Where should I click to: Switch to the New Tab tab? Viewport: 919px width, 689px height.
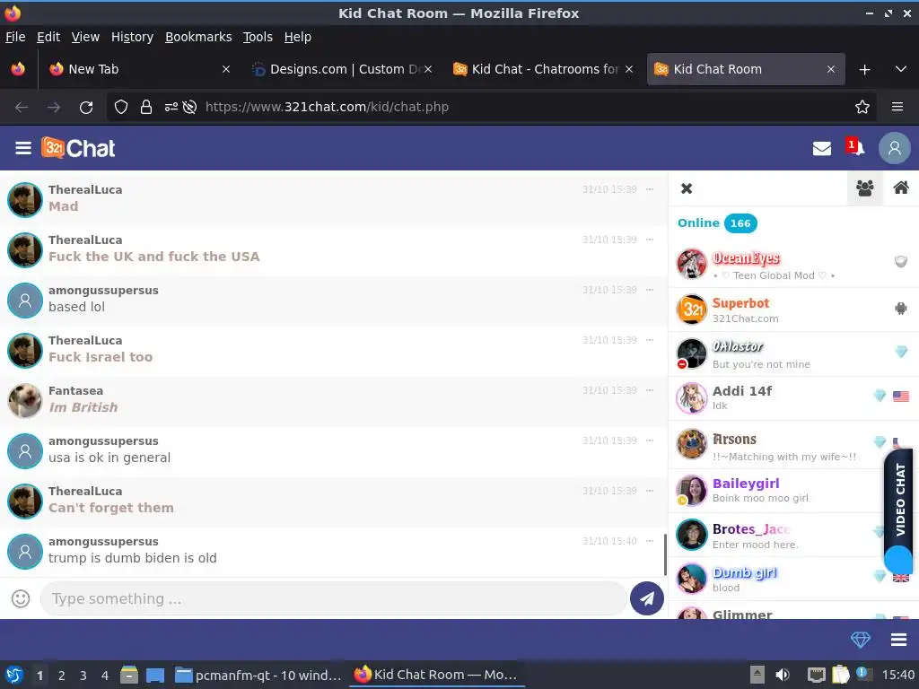coord(139,69)
